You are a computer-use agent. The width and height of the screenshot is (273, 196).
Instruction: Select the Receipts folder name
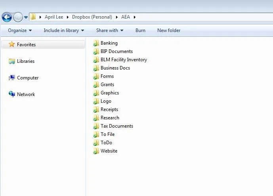click(109, 109)
